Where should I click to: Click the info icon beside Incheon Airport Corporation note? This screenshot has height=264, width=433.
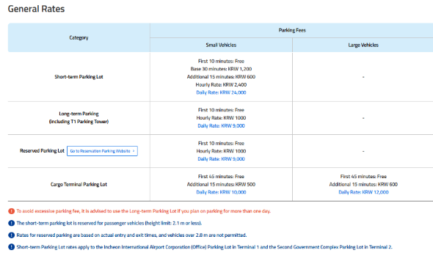tap(11, 247)
